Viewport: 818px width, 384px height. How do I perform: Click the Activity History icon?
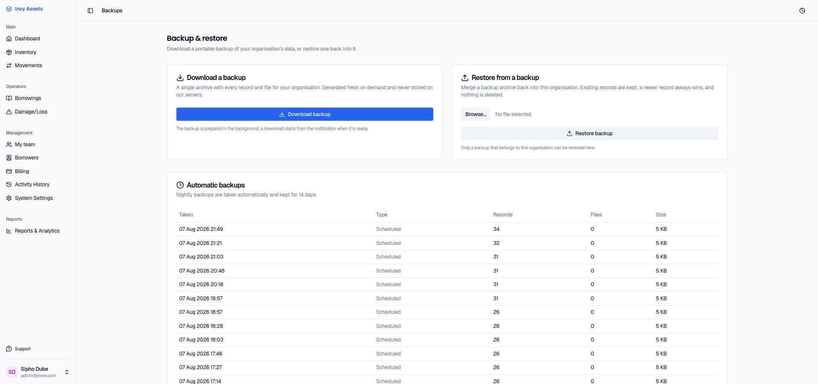click(9, 185)
